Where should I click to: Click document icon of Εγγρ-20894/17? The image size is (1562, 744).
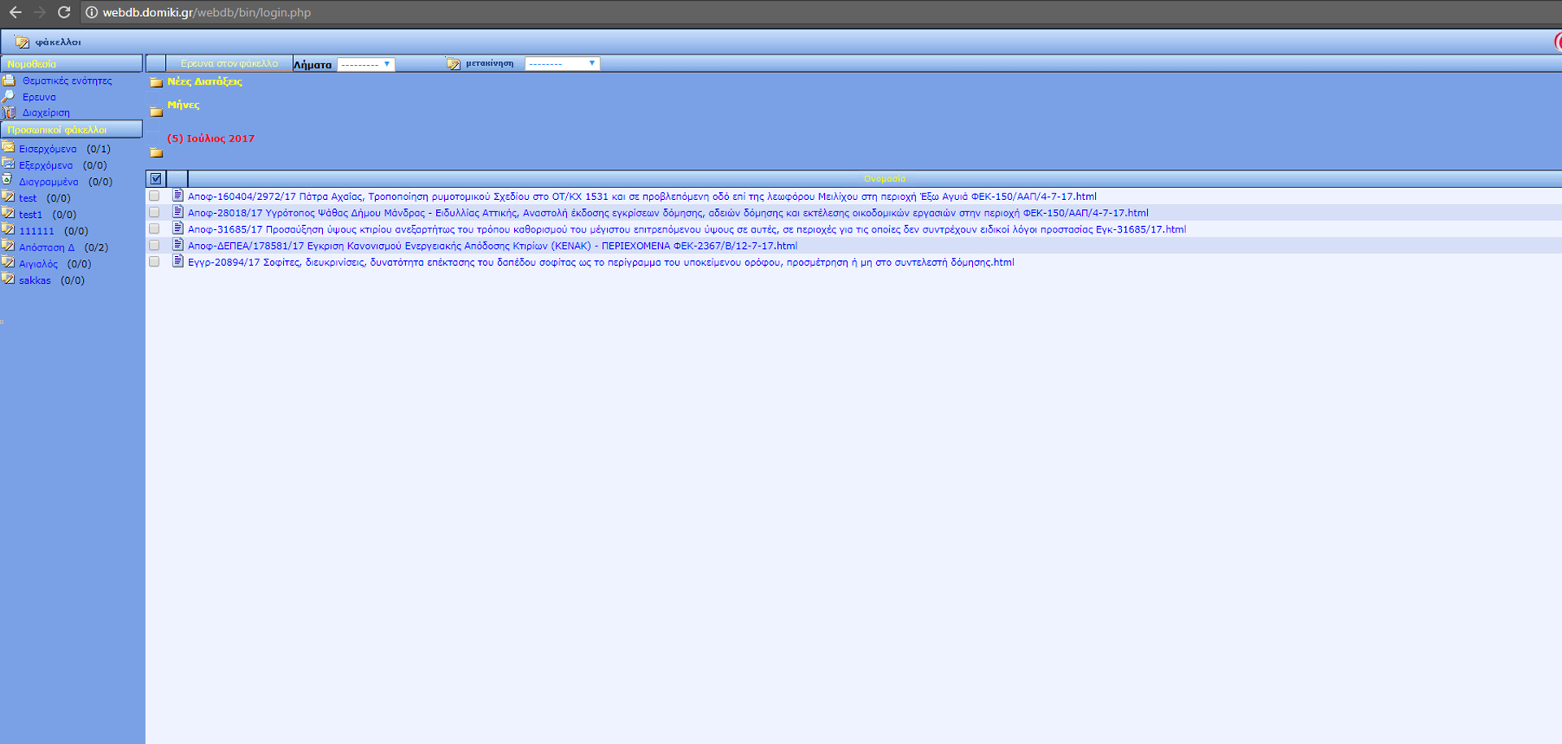pyautogui.click(x=177, y=261)
